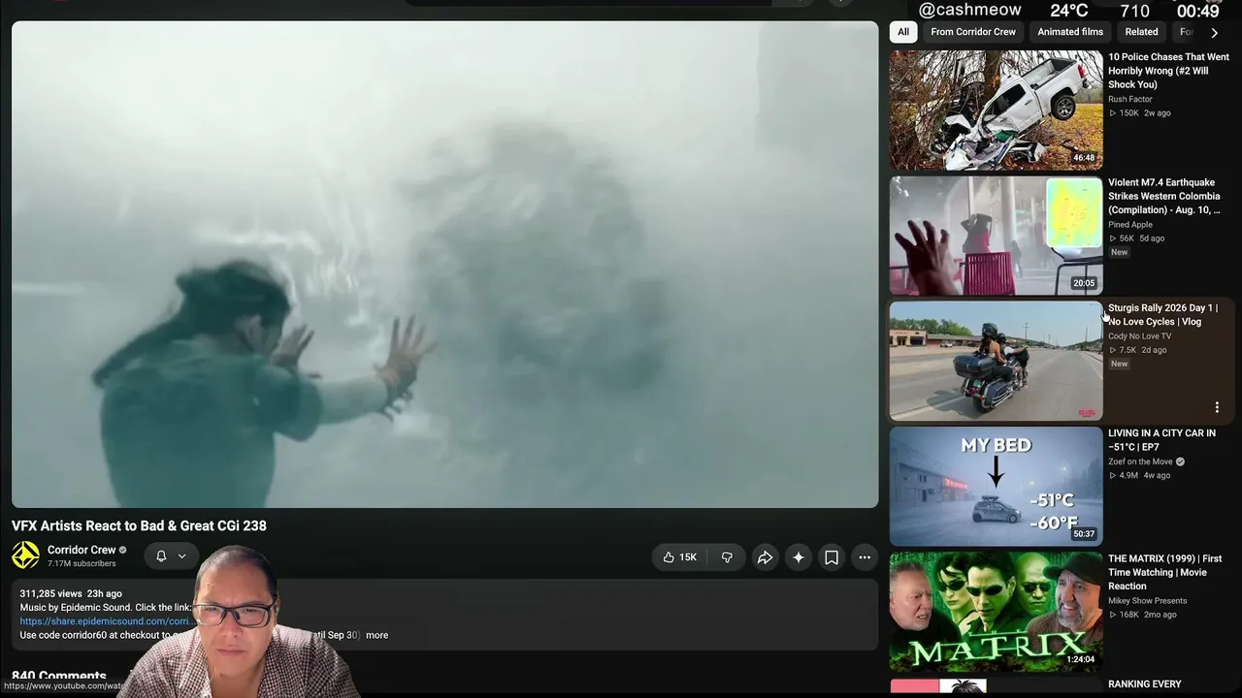Select the Animated films chip

coord(1070,32)
